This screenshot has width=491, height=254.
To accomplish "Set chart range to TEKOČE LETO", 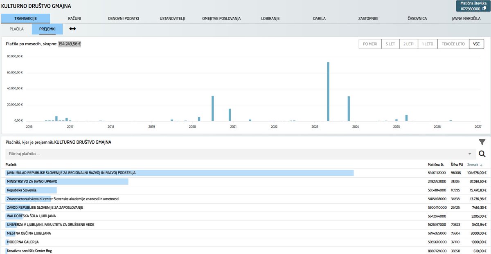I will tap(453, 44).
